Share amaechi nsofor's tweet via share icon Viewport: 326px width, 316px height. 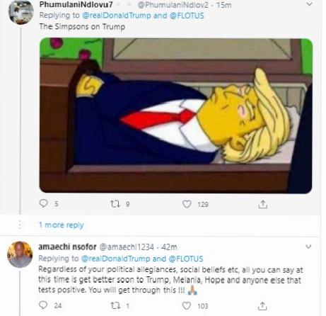pos(262,306)
